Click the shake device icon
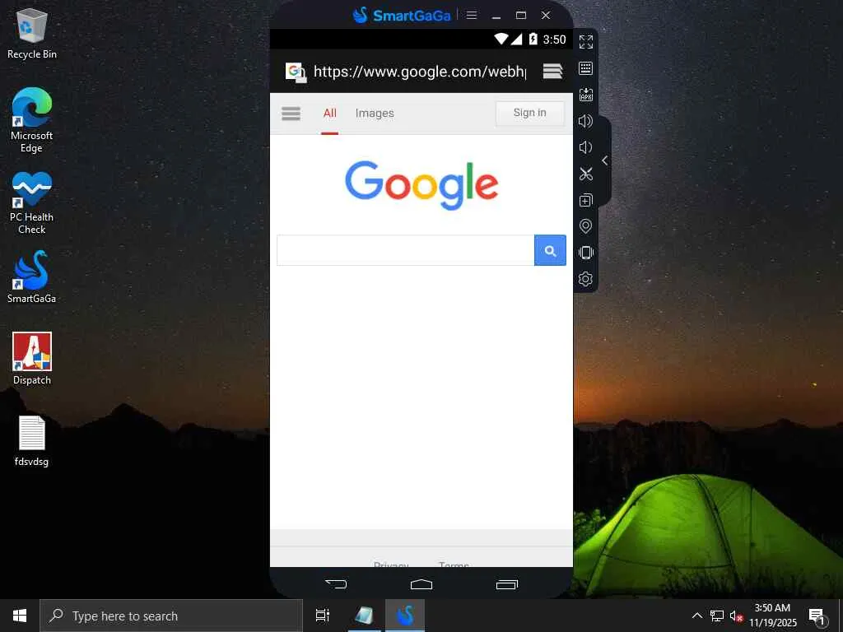 tap(585, 253)
